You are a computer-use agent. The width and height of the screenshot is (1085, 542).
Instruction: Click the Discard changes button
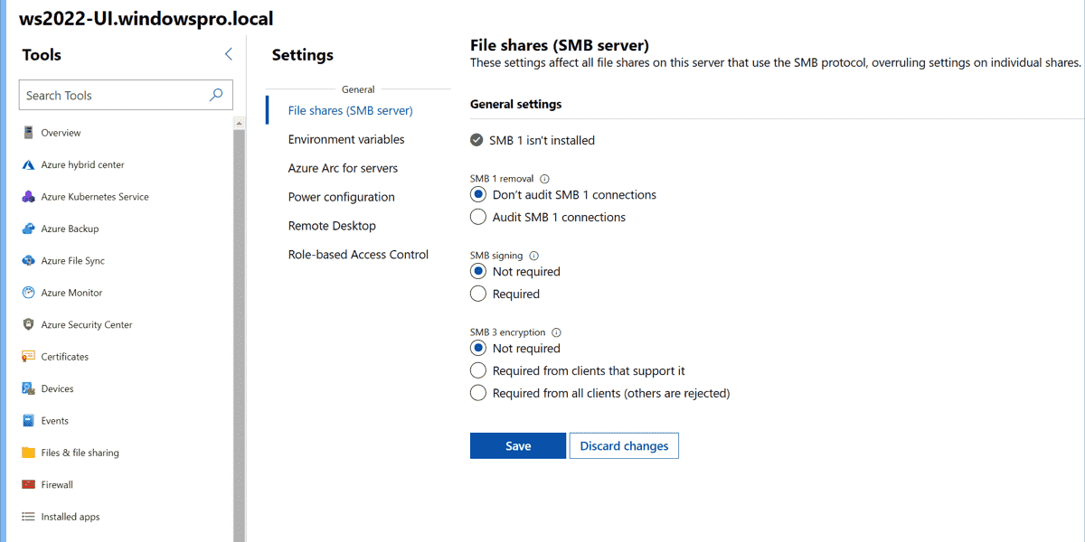[x=624, y=446]
